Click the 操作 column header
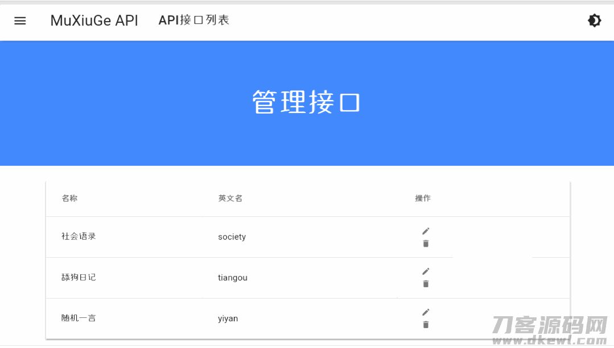 click(423, 198)
